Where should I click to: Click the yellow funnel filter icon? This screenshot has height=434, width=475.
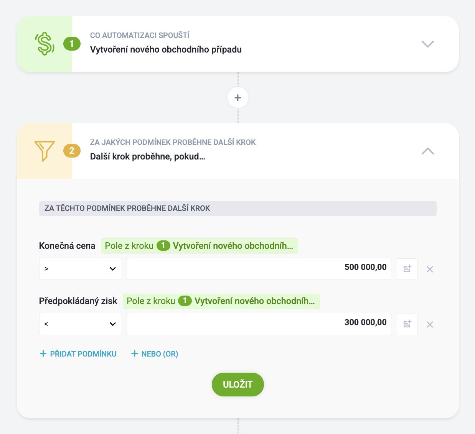click(x=45, y=151)
